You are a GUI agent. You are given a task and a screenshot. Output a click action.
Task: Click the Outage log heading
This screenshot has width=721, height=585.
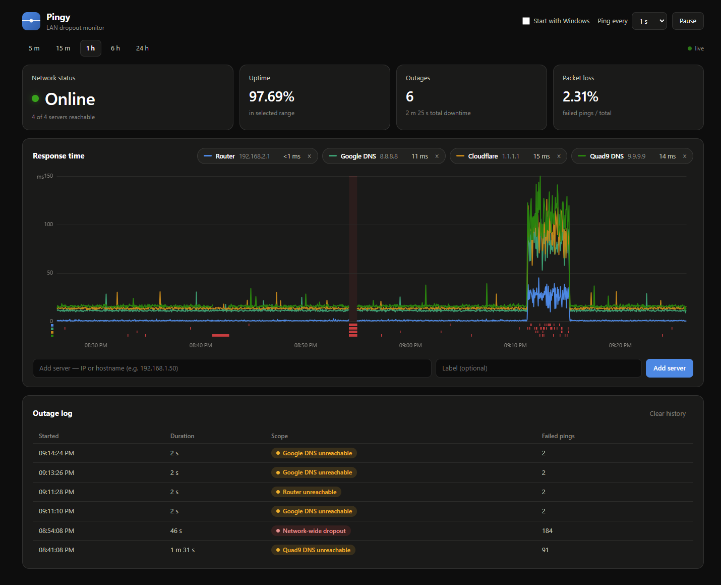coord(52,413)
